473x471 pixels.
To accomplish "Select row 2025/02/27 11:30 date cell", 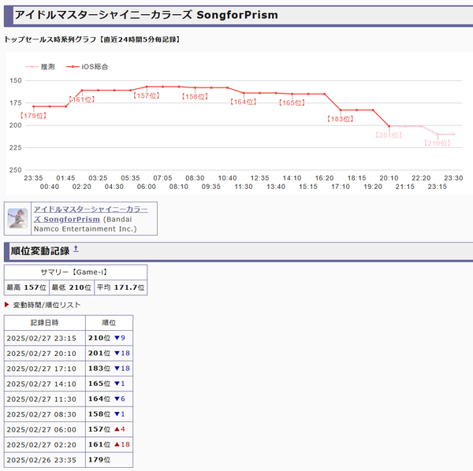I will (x=45, y=399).
